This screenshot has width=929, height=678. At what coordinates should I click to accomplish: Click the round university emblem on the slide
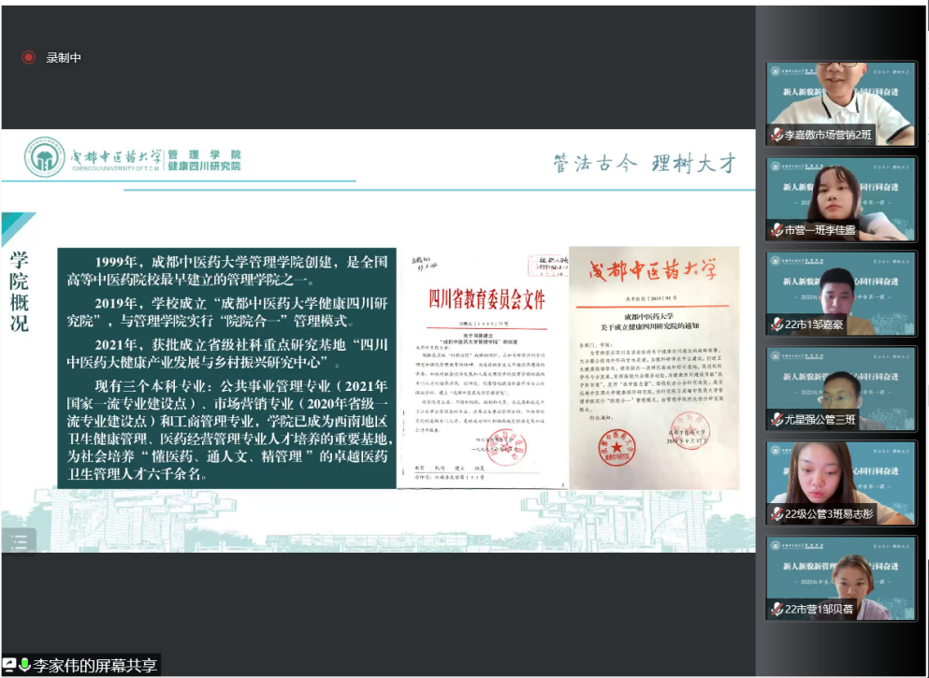44,157
